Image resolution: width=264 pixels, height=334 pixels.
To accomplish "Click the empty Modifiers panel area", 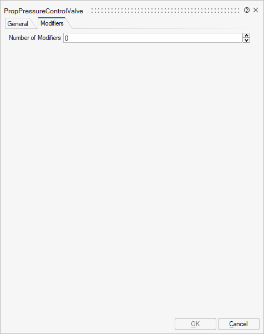I will coord(132,179).
